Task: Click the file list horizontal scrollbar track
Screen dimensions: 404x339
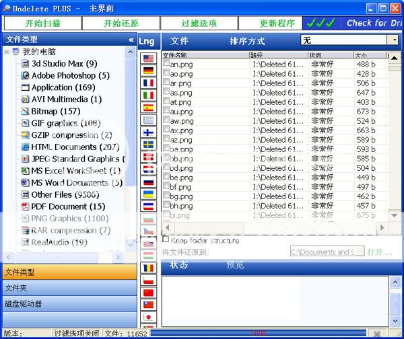Action: 275,227
